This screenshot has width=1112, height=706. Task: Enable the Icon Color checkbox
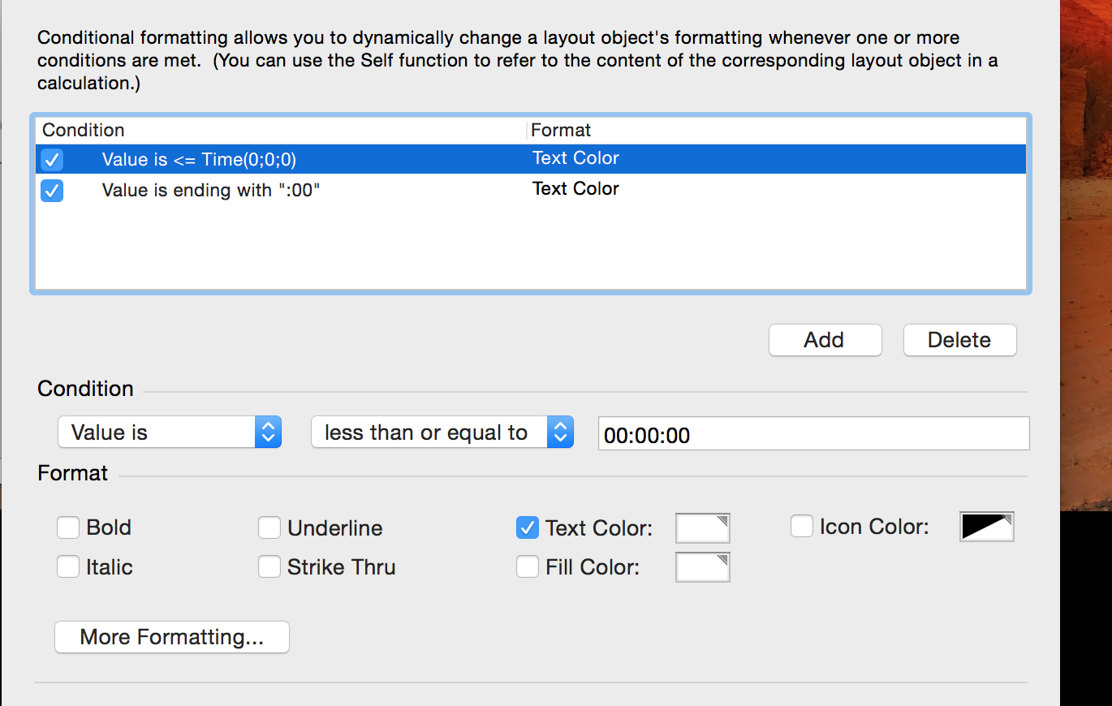point(802,527)
